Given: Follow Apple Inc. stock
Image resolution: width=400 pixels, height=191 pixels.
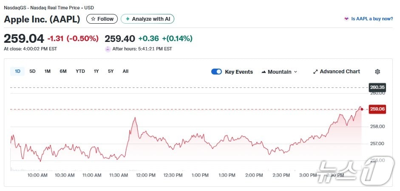Looking at the screenshot, I should [x=102, y=19].
